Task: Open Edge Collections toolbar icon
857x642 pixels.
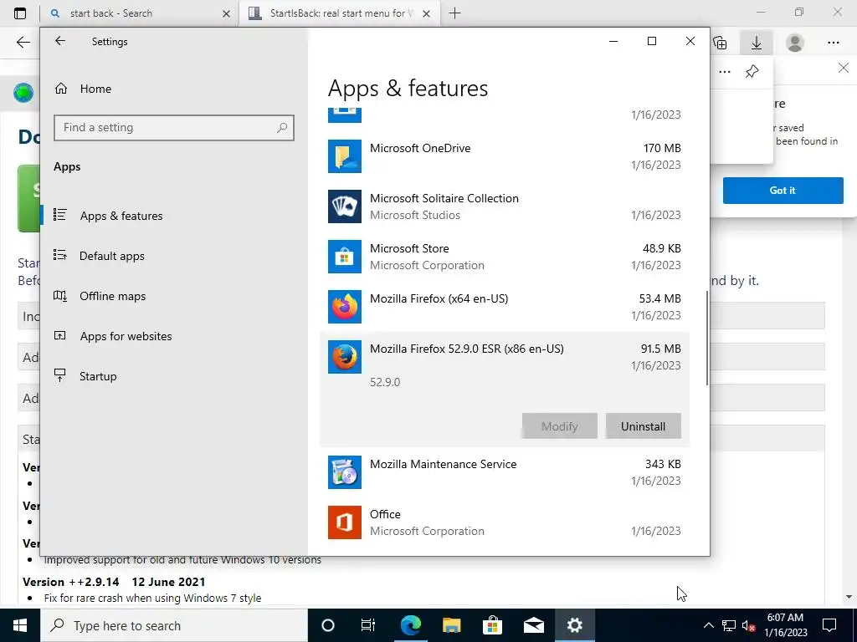Action: (720, 42)
